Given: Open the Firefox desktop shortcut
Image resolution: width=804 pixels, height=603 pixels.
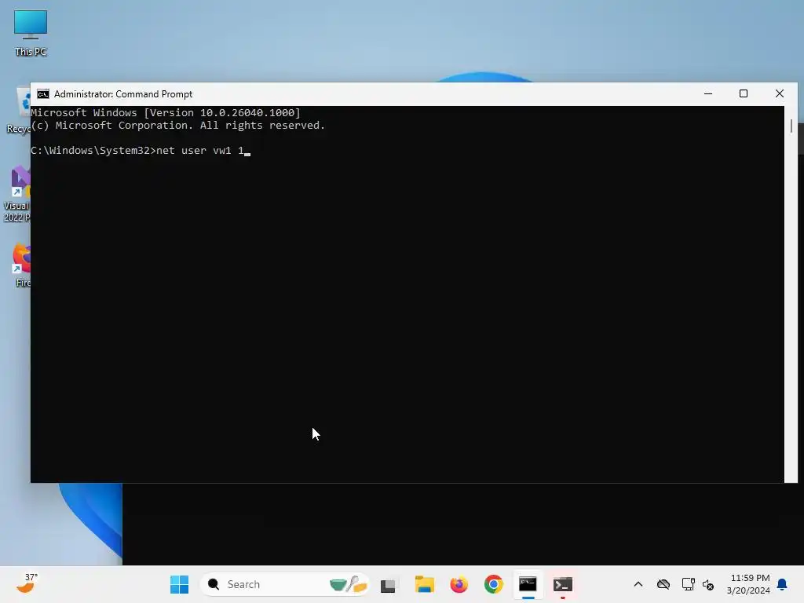Looking at the screenshot, I should [x=21, y=265].
